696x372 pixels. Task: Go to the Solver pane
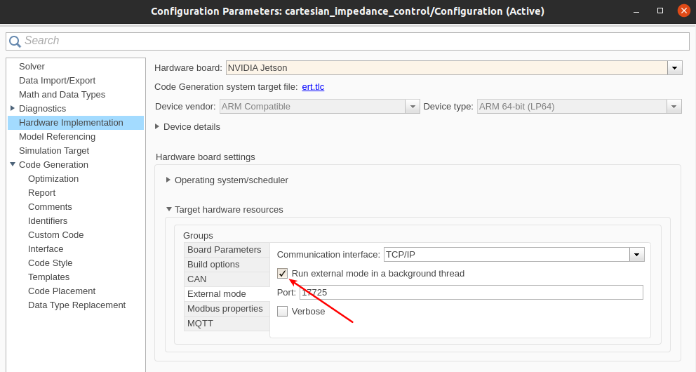pos(32,67)
